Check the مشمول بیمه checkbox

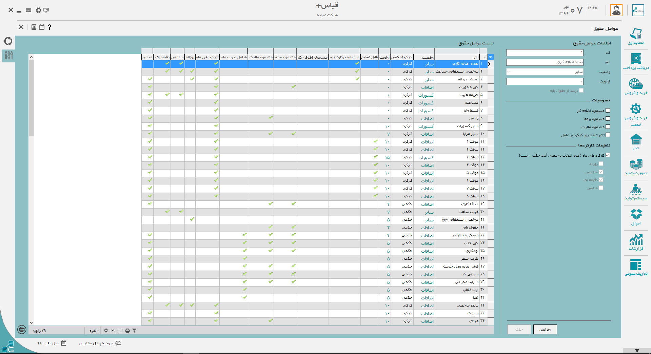point(608,119)
